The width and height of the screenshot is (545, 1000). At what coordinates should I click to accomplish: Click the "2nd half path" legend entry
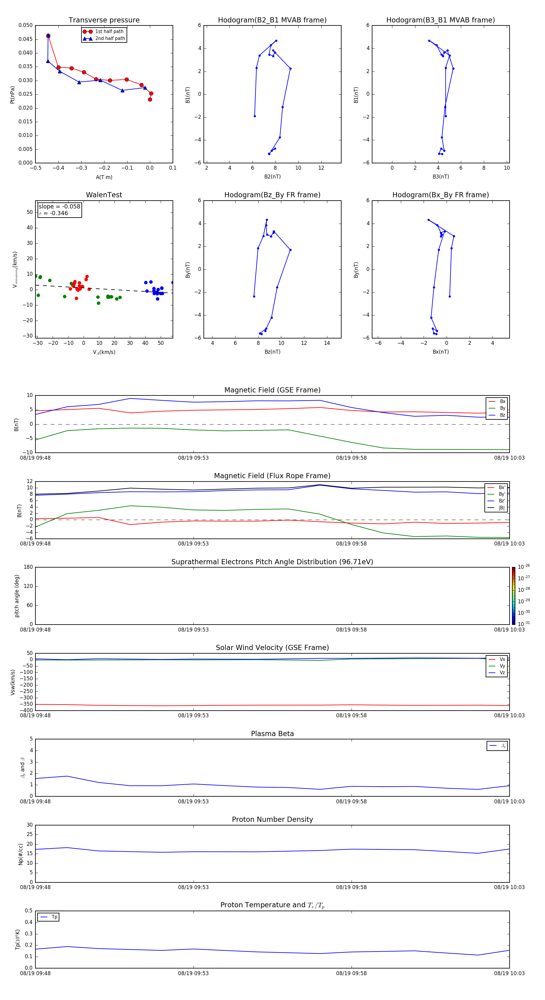click(x=104, y=38)
